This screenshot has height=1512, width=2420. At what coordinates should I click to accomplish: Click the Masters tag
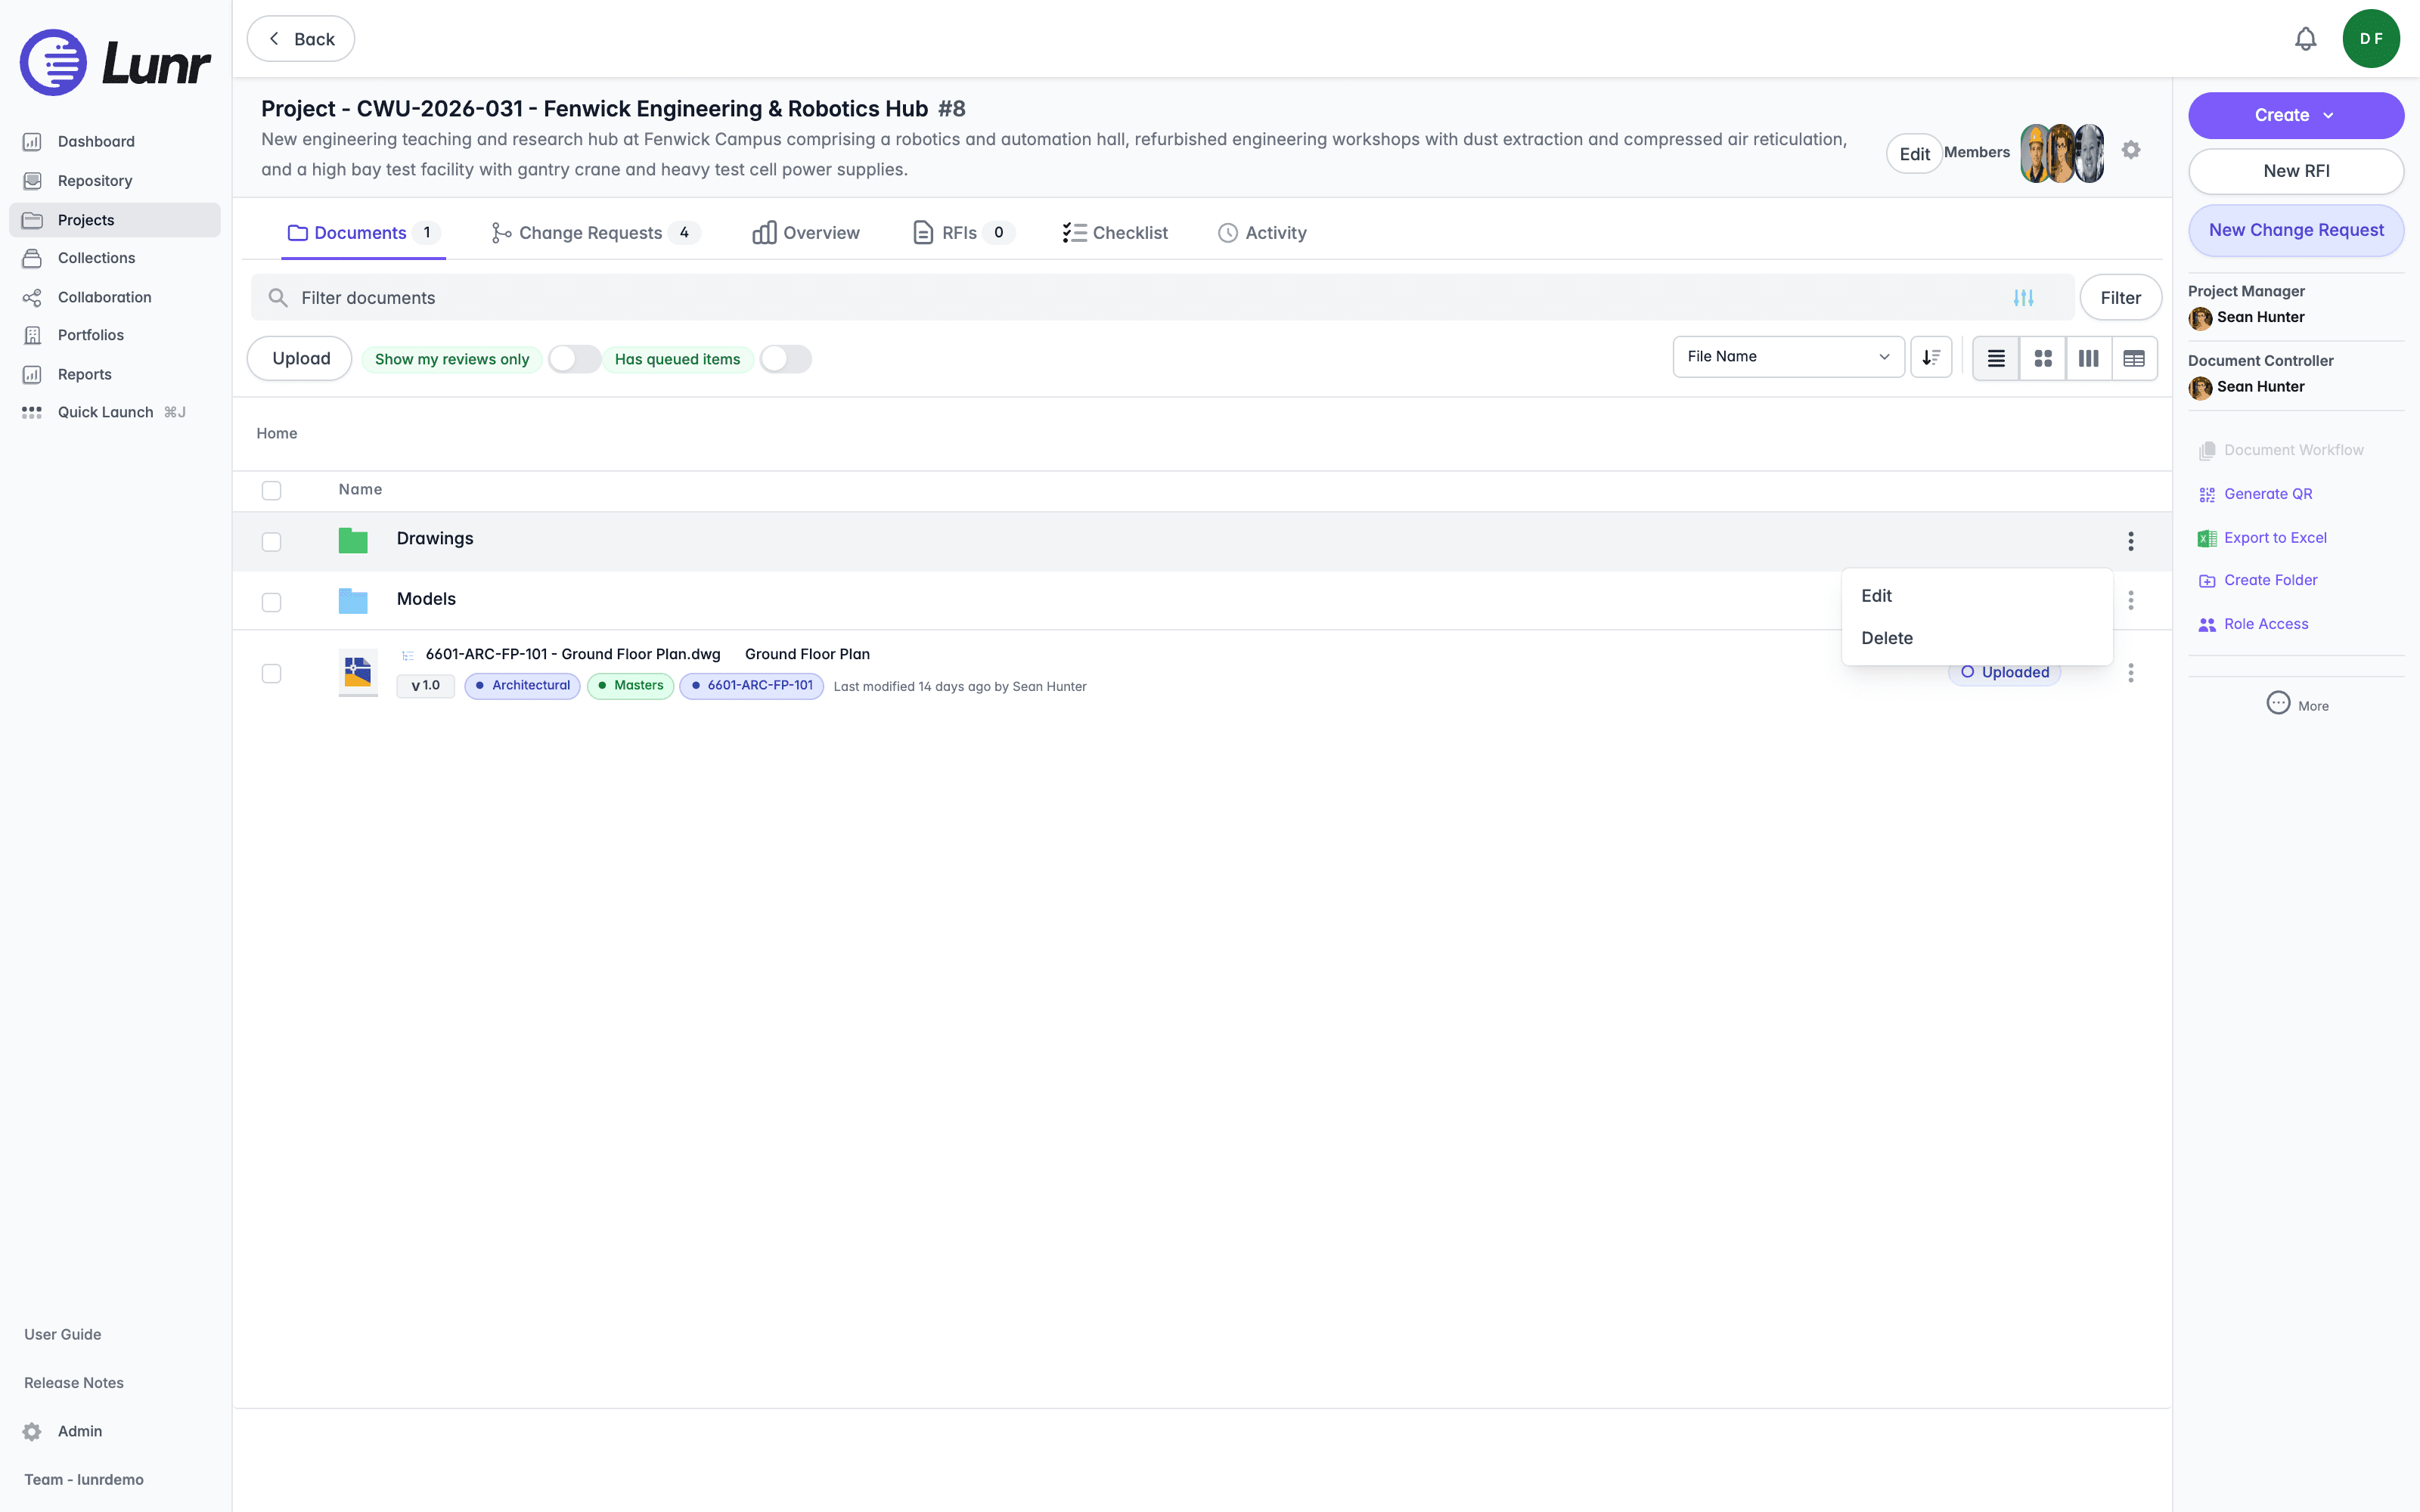pos(630,685)
